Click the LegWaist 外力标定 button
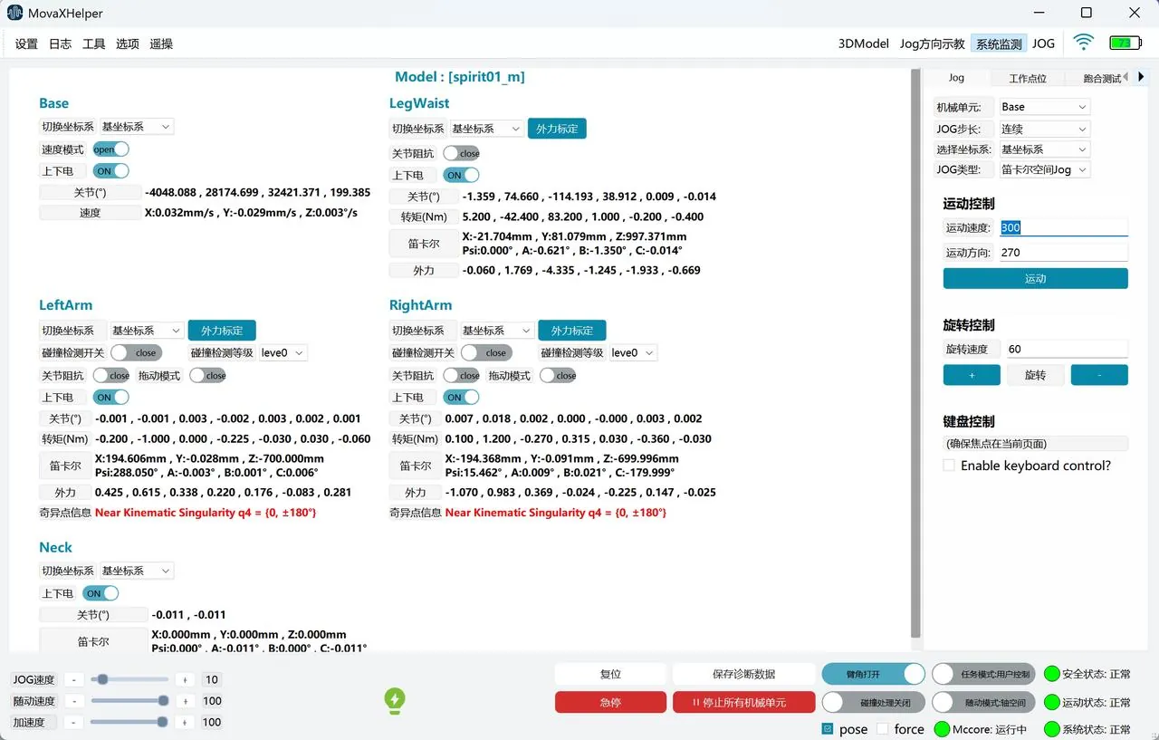Screen dimensions: 1159x740 [x=557, y=129]
